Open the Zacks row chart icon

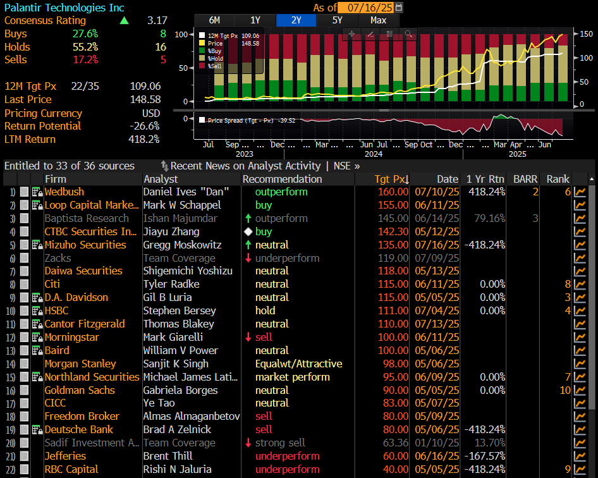click(x=580, y=258)
